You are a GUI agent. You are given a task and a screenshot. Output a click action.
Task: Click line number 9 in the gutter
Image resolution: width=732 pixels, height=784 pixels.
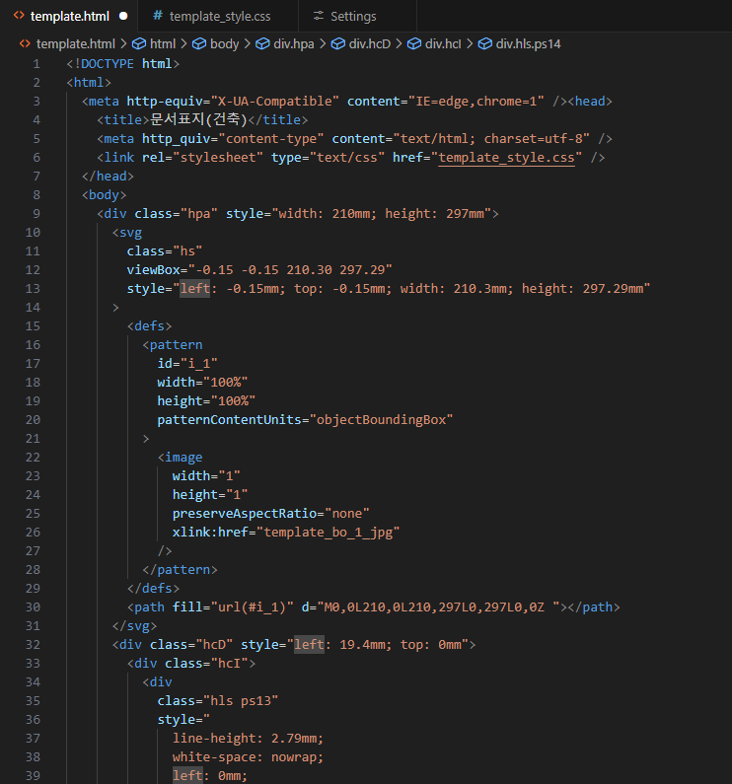(37, 214)
